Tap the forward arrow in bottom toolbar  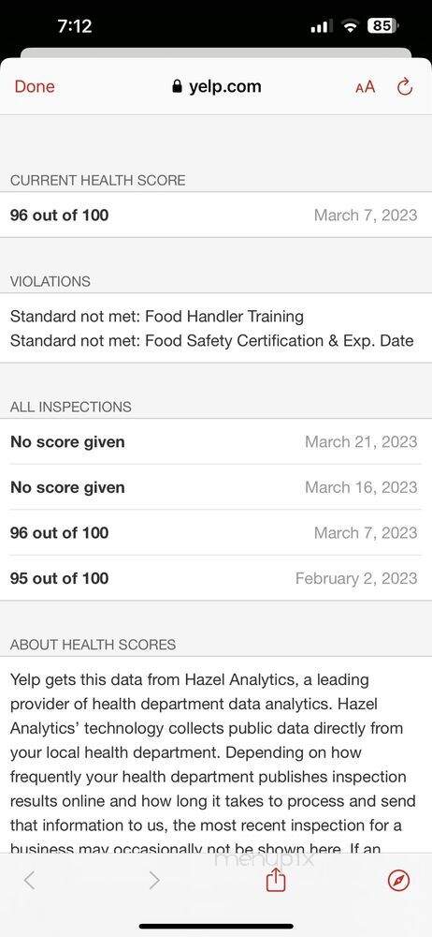(x=154, y=880)
